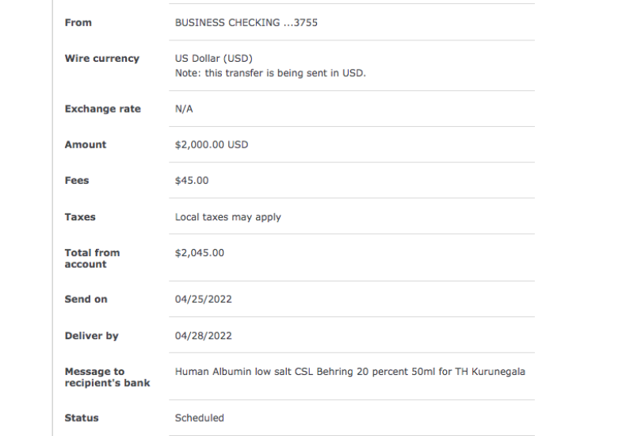Viewport: 634px width, 436px height.
Task: Click the Fees label
Action: pyautogui.click(x=77, y=181)
